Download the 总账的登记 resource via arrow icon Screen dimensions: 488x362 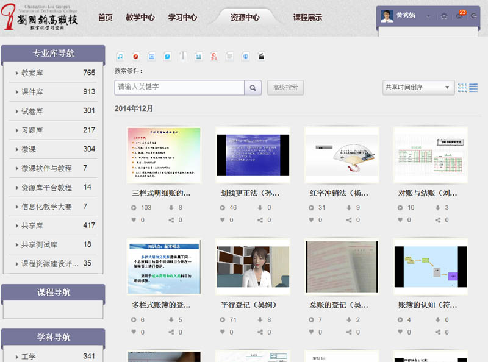tap(349, 319)
